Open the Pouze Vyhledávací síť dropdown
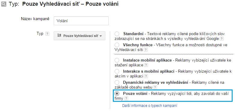235x112 pixels. tap(80, 36)
